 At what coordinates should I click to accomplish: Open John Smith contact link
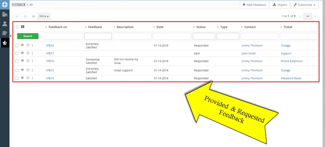(x=248, y=53)
